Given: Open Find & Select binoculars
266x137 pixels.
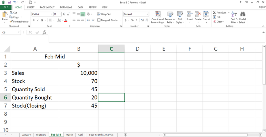Looking at the screenshot, I should click(x=243, y=14).
